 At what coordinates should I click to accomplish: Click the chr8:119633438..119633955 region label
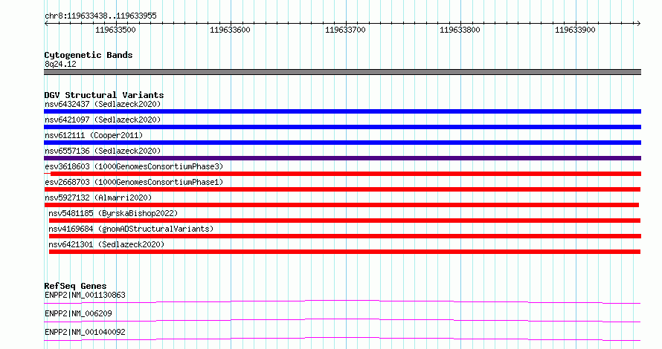pos(100,16)
